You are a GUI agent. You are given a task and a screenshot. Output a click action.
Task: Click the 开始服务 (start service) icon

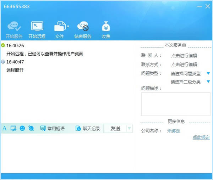(x=14, y=27)
